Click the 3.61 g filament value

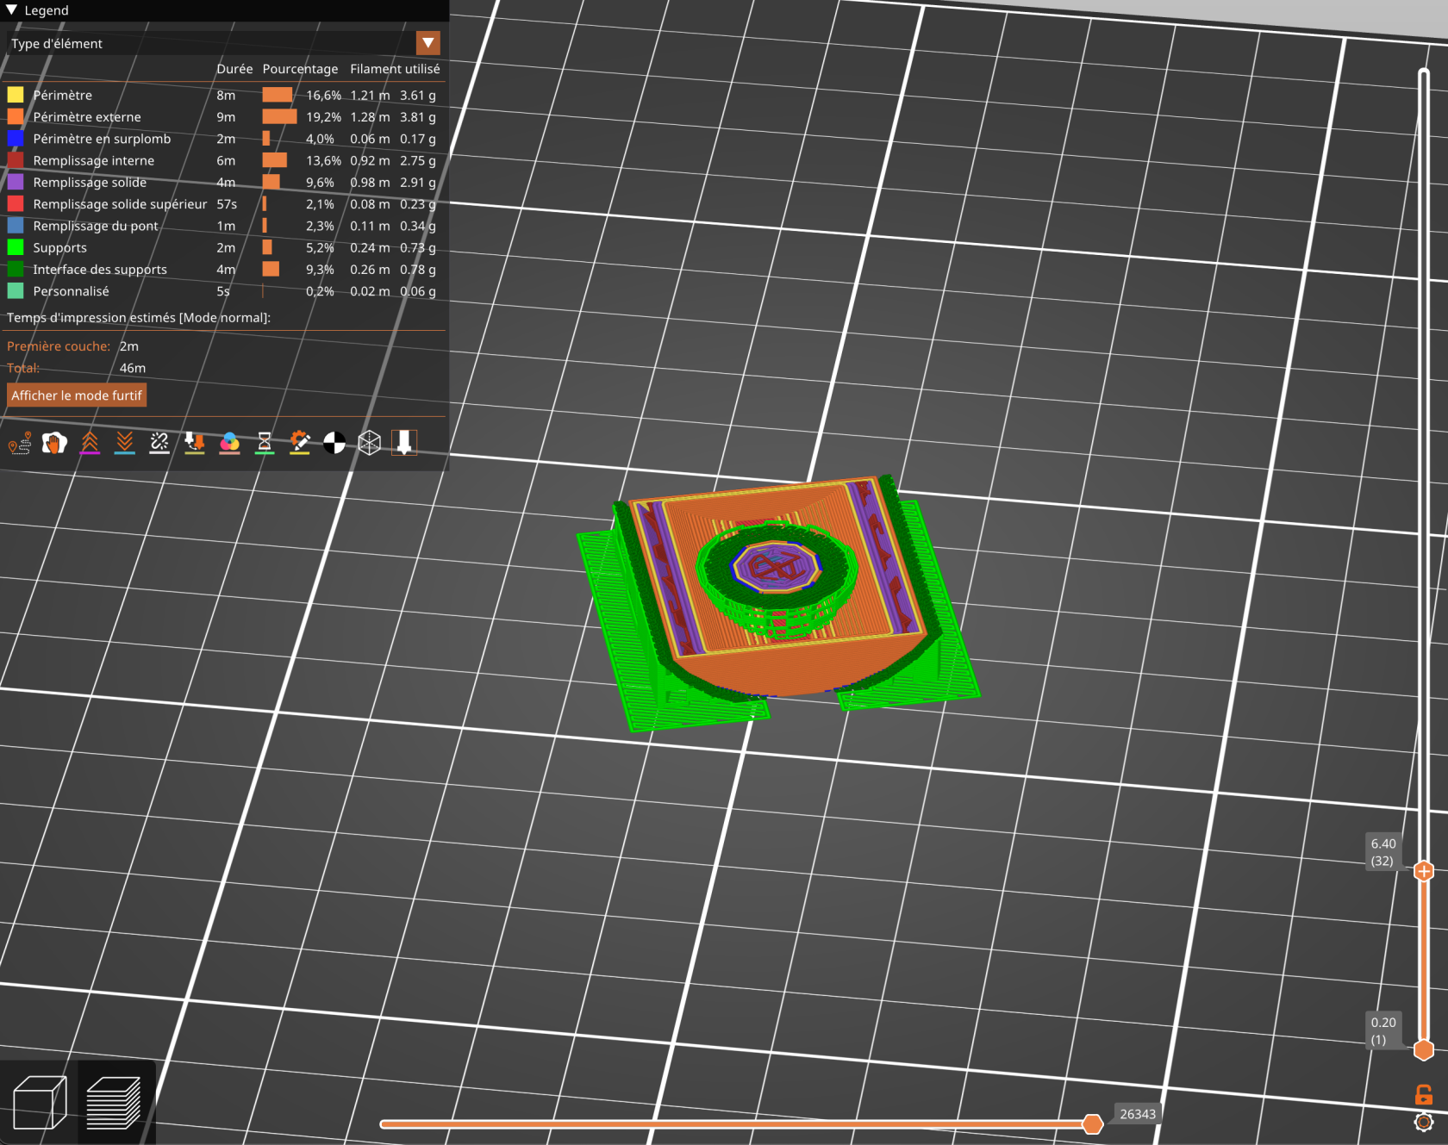tap(418, 95)
